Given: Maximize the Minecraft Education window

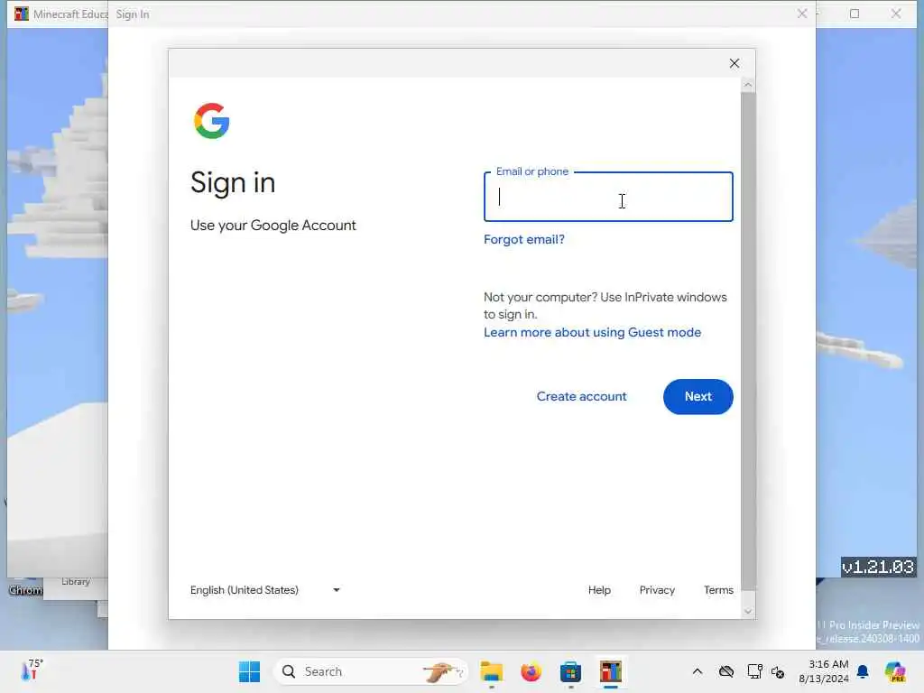Looking at the screenshot, I should point(855,14).
